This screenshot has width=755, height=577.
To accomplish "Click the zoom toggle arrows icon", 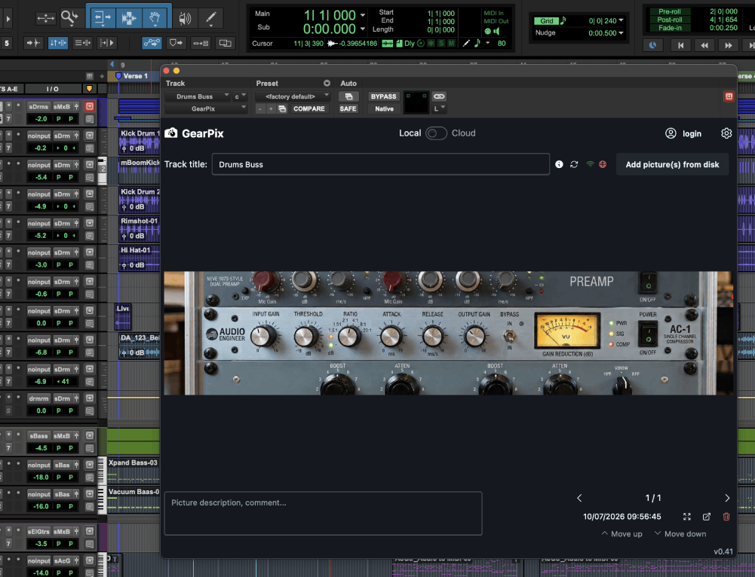I will (x=45, y=18).
